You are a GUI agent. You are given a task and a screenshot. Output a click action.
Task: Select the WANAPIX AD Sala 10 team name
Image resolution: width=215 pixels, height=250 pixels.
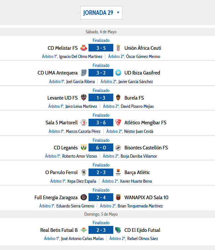point(146,198)
